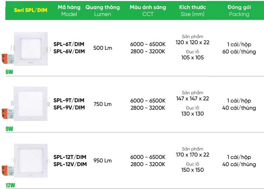Click the 150 x 150 cutout size
This screenshot has height=189, width=264.
point(192,170)
